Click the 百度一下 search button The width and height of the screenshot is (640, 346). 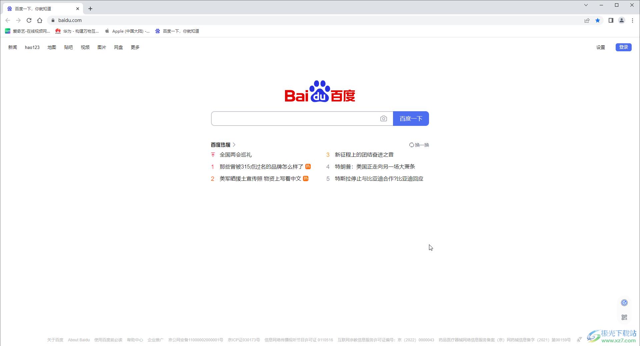click(411, 119)
